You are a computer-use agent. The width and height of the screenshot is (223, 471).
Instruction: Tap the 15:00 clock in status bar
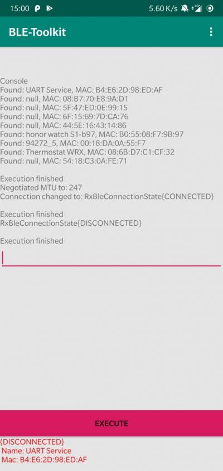point(20,8)
